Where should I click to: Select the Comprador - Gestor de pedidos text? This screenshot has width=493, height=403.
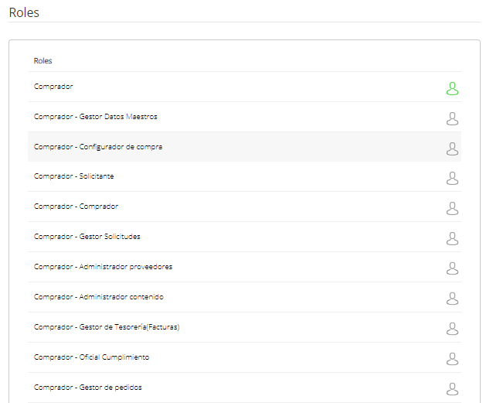[x=87, y=387]
